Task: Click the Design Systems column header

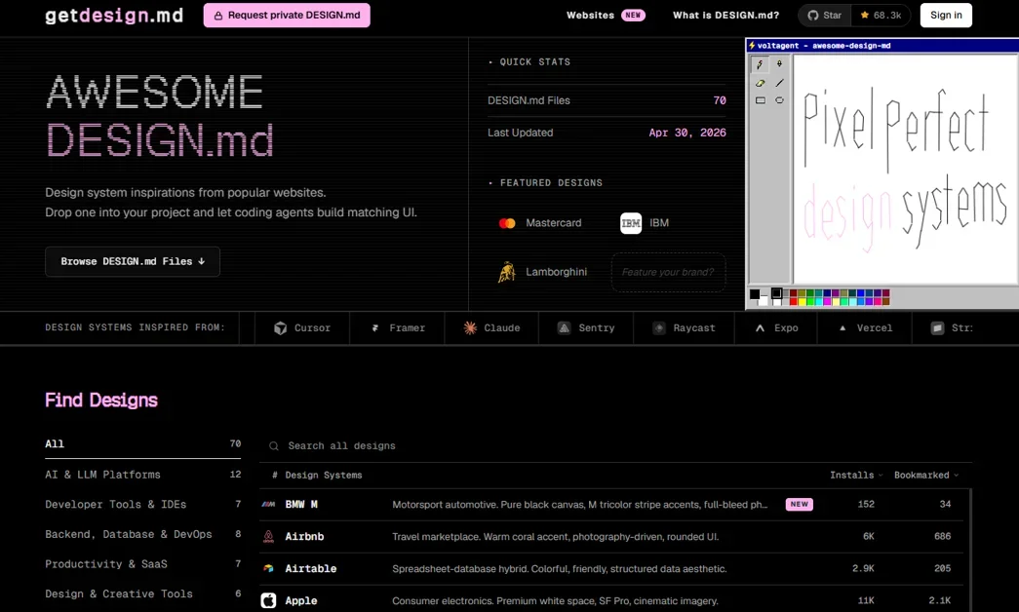Action: coord(323,475)
